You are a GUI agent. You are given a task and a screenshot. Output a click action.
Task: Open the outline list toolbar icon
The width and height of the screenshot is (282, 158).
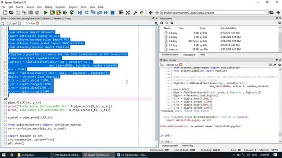[x=31, y=13]
